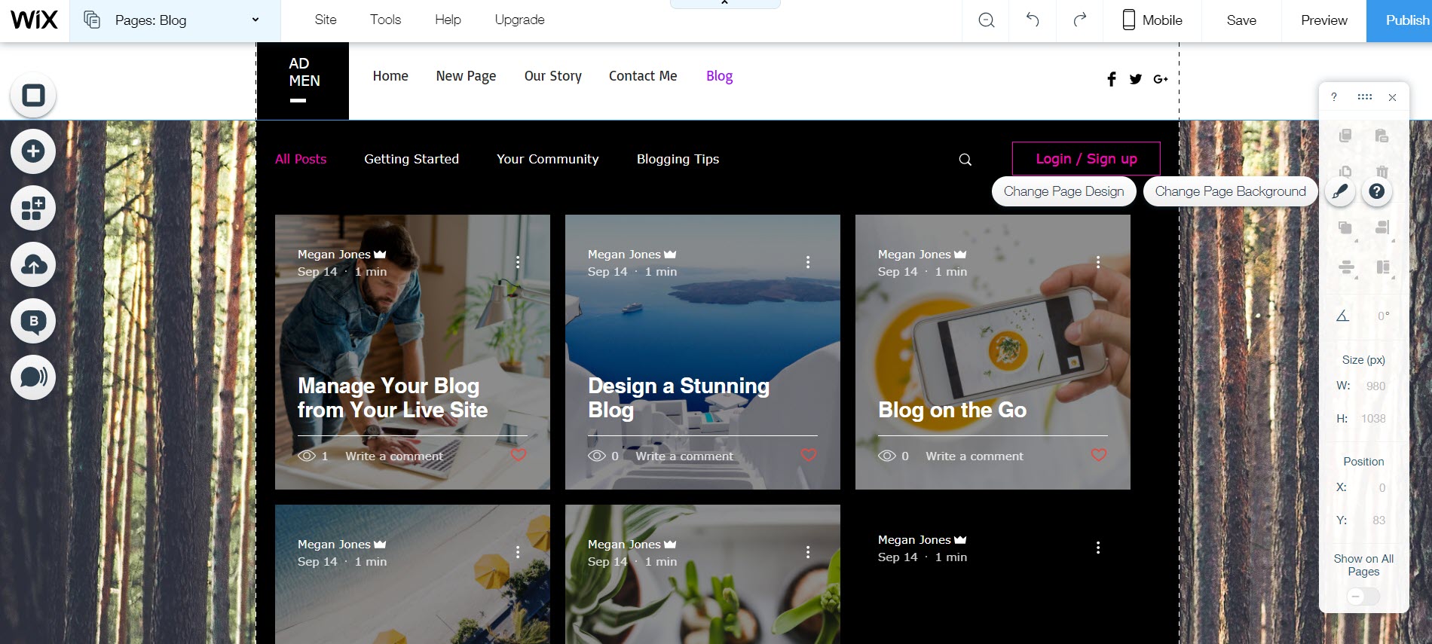The height and width of the screenshot is (644, 1432).
Task: Switch to Mobile editor view
Action: pyautogui.click(x=1152, y=20)
